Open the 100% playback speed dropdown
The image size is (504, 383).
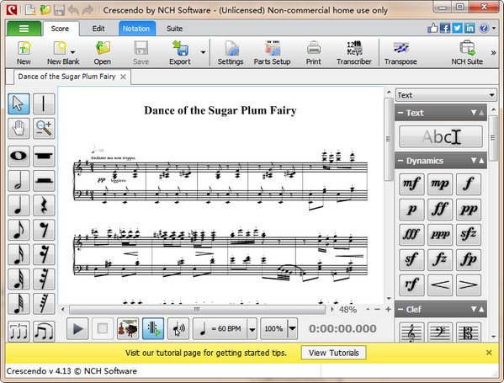tap(292, 328)
